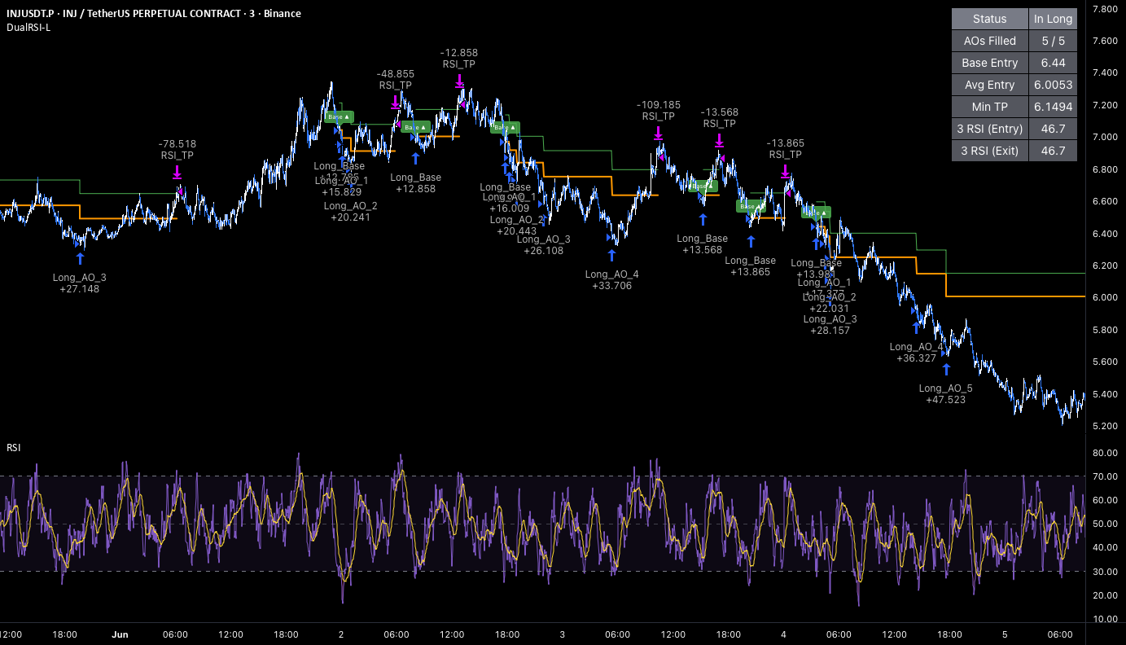The width and height of the screenshot is (1126, 645).
Task: Click the Avg Entry table label
Action: 989,85
